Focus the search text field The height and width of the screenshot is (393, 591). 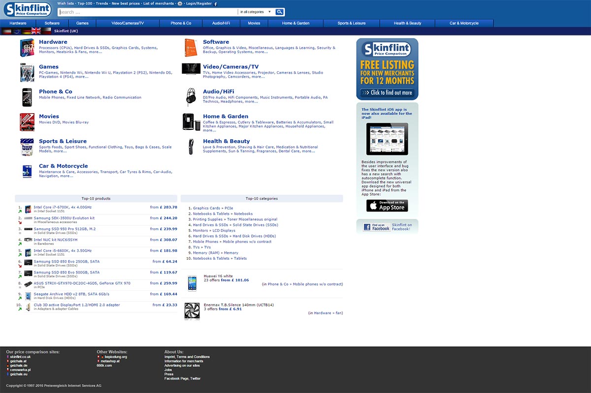[147, 12]
